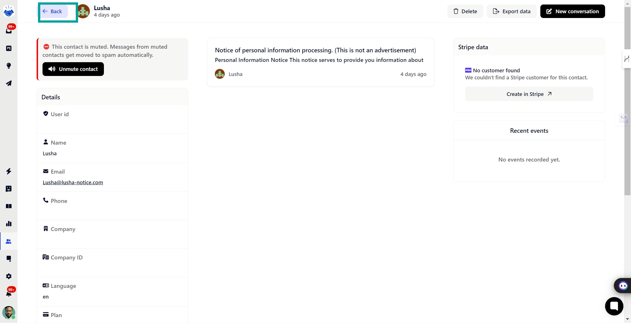Screen dimensions: 631x323
Task: Start a New conversation
Action: click(x=572, y=11)
